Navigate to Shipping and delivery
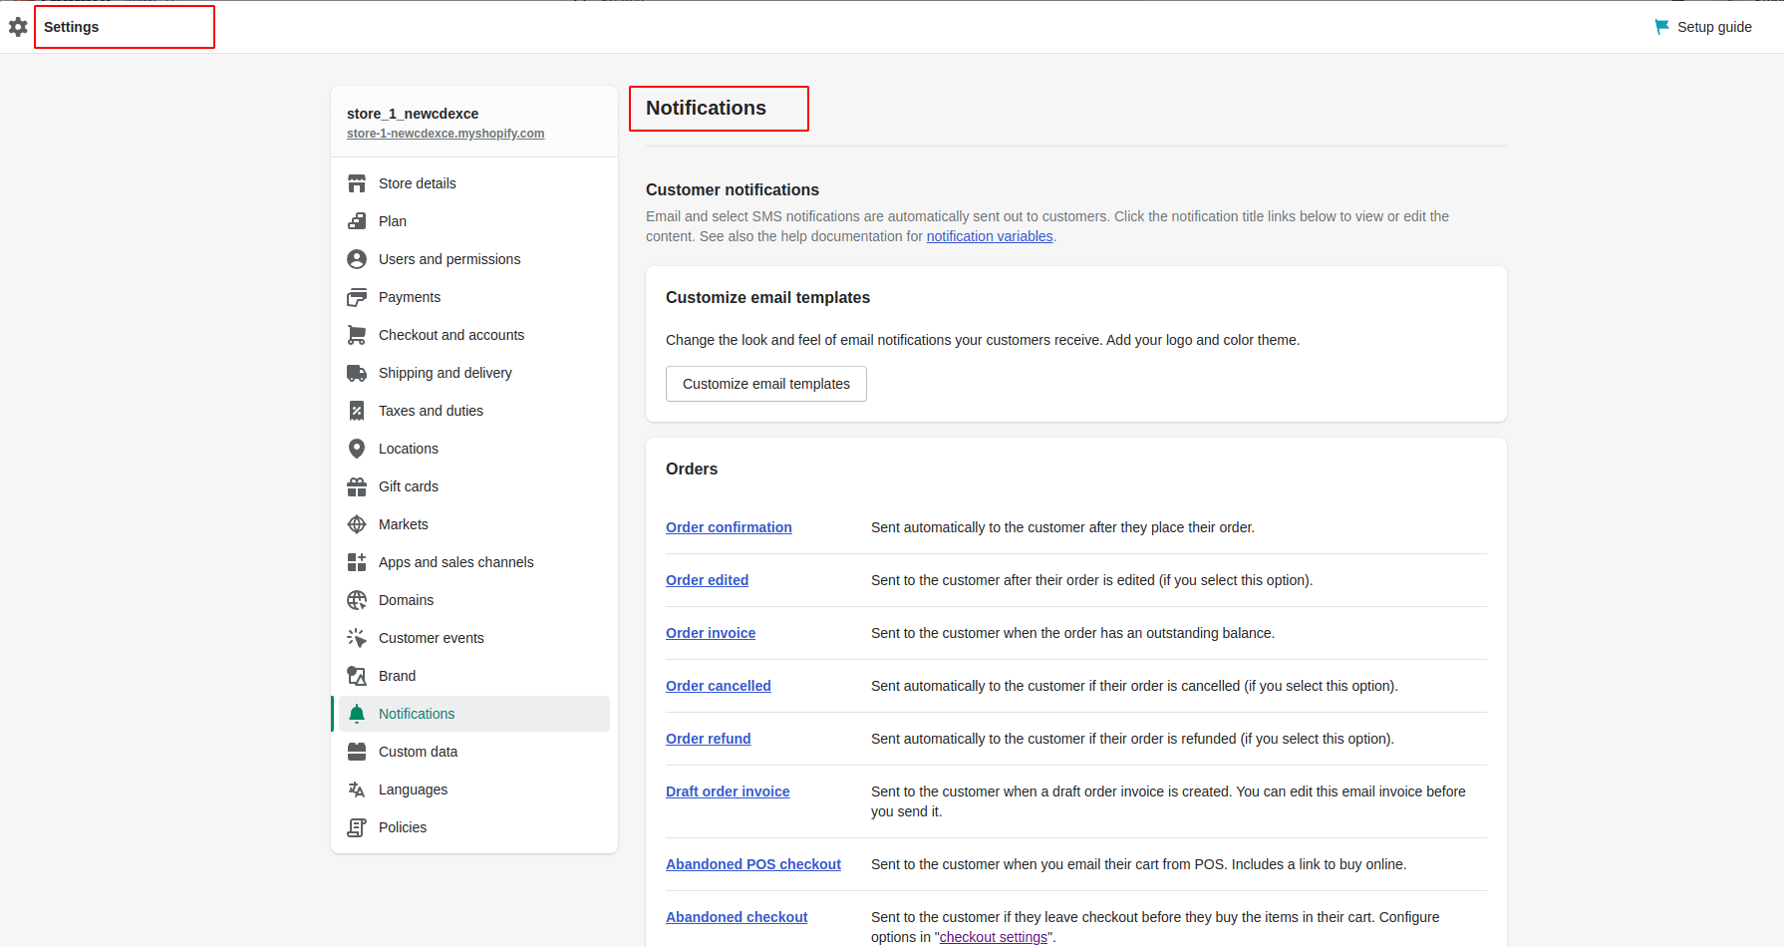The height and width of the screenshot is (947, 1784). 474,373
